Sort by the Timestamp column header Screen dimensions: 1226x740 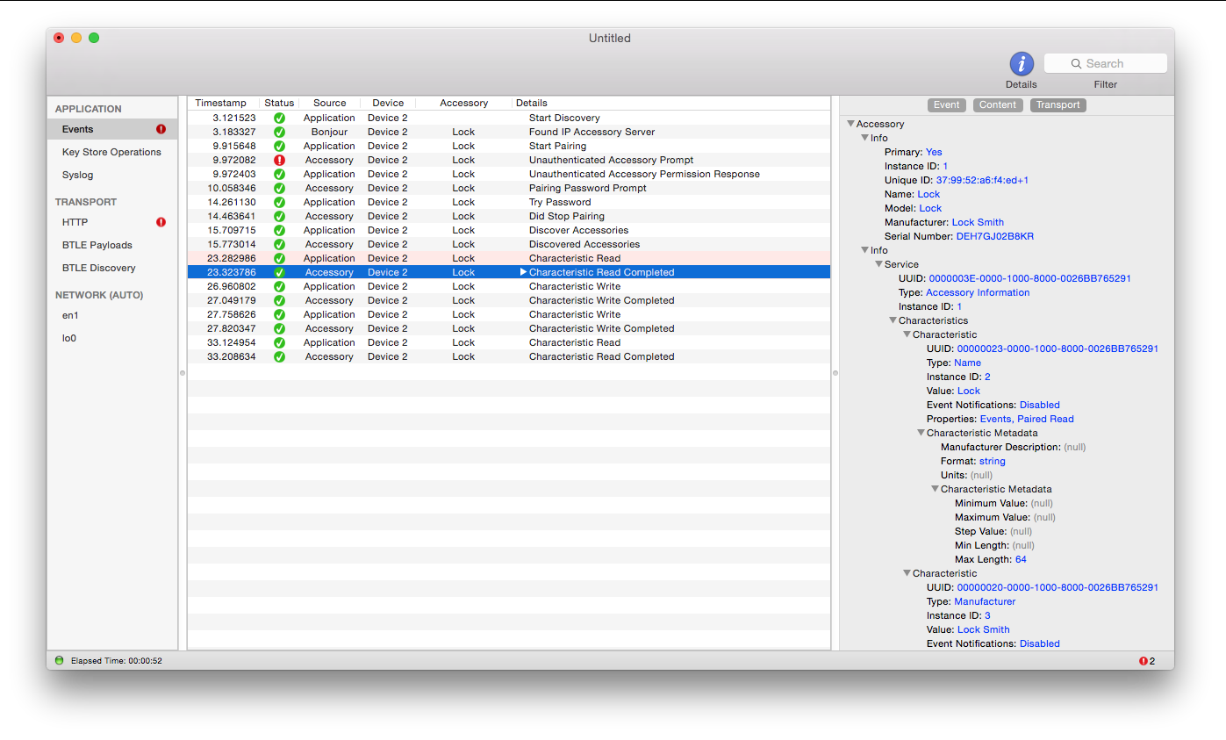click(224, 103)
